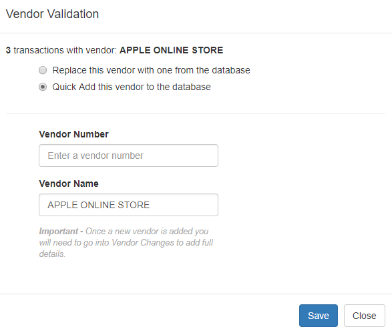Select the Quick Add this vendor radio button
This screenshot has height=333, width=392.
(x=43, y=87)
